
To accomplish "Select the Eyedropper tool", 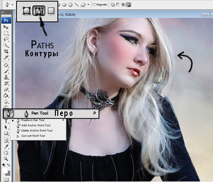I will click(6, 147).
